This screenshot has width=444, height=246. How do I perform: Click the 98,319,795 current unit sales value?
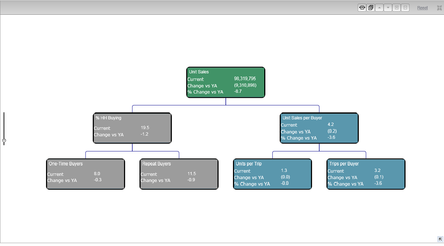(245, 78)
